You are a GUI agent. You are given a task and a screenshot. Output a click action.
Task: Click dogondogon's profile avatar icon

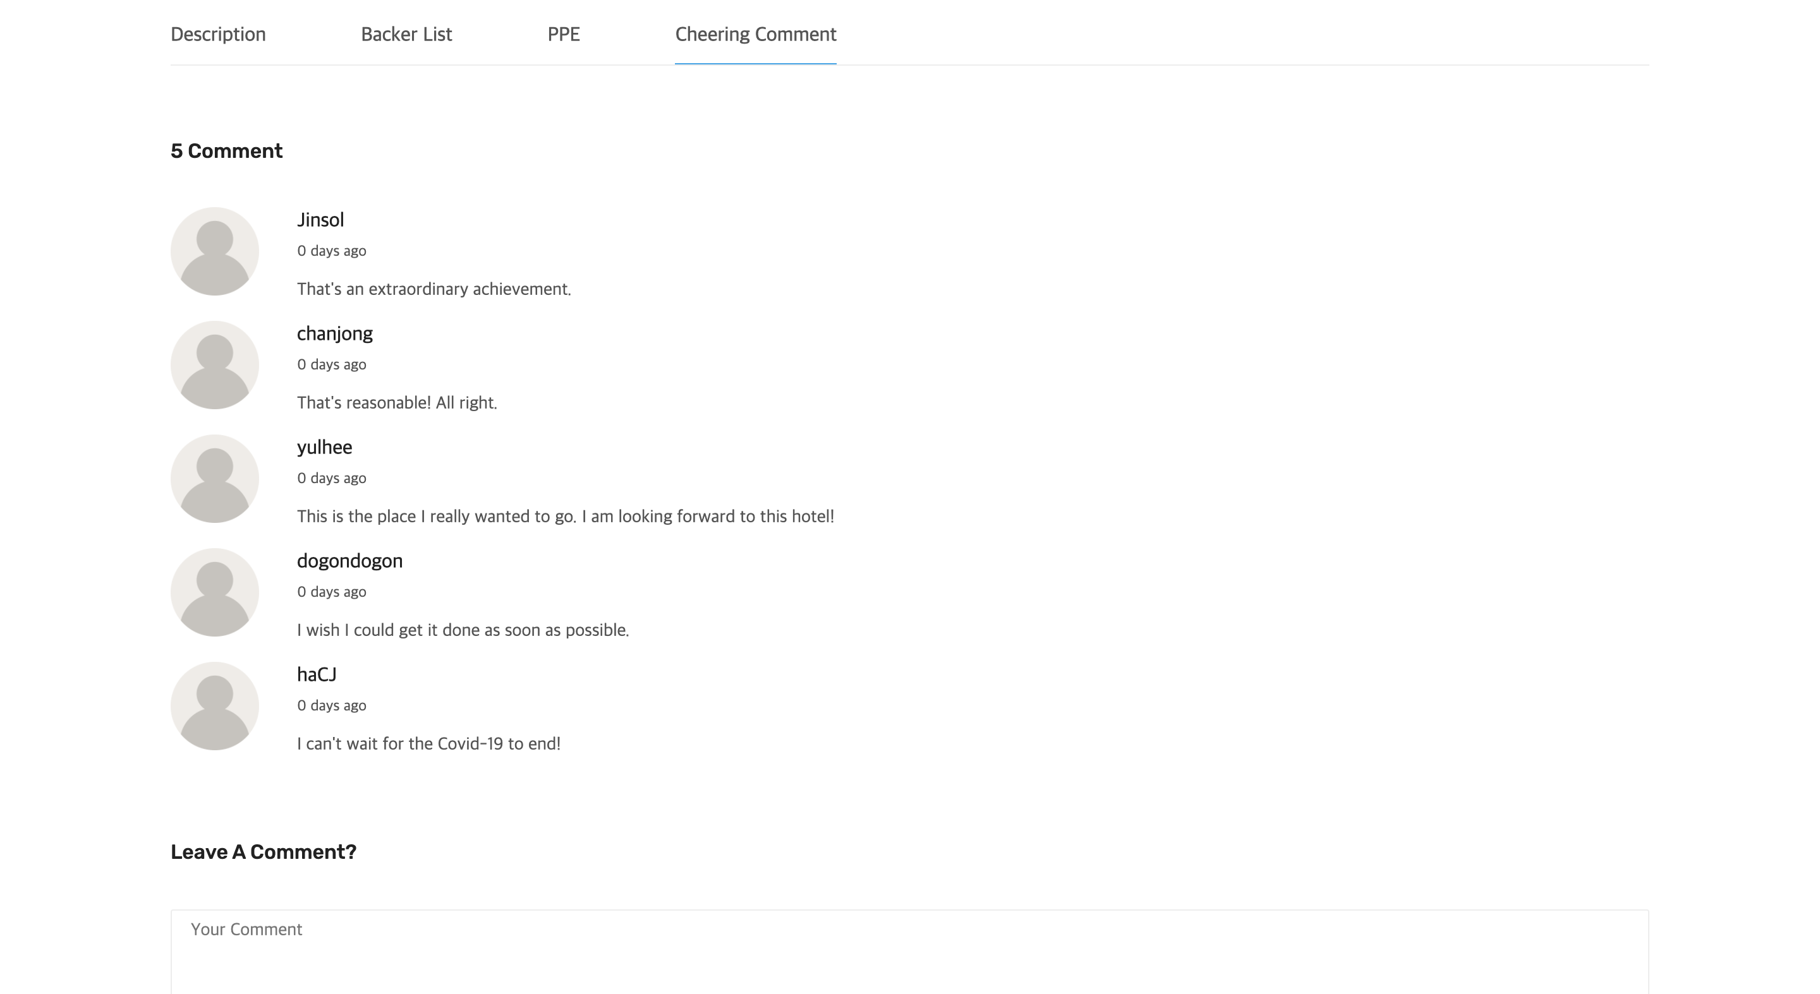click(x=214, y=592)
